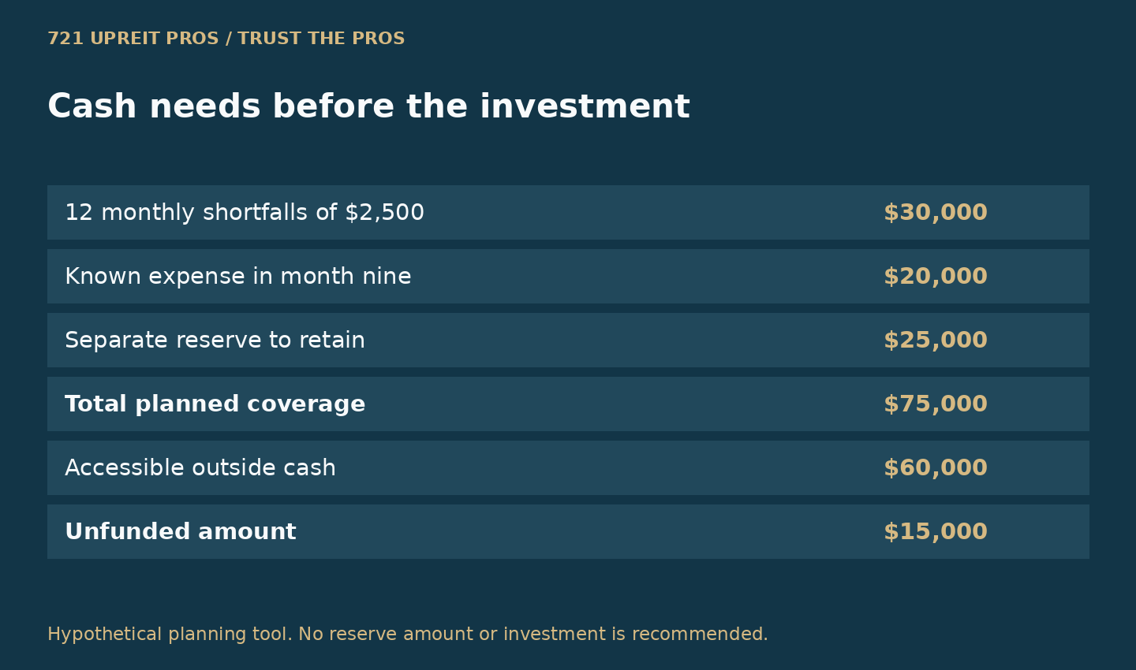
Task: Click the $20,000 amount
Action: point(936,277)
